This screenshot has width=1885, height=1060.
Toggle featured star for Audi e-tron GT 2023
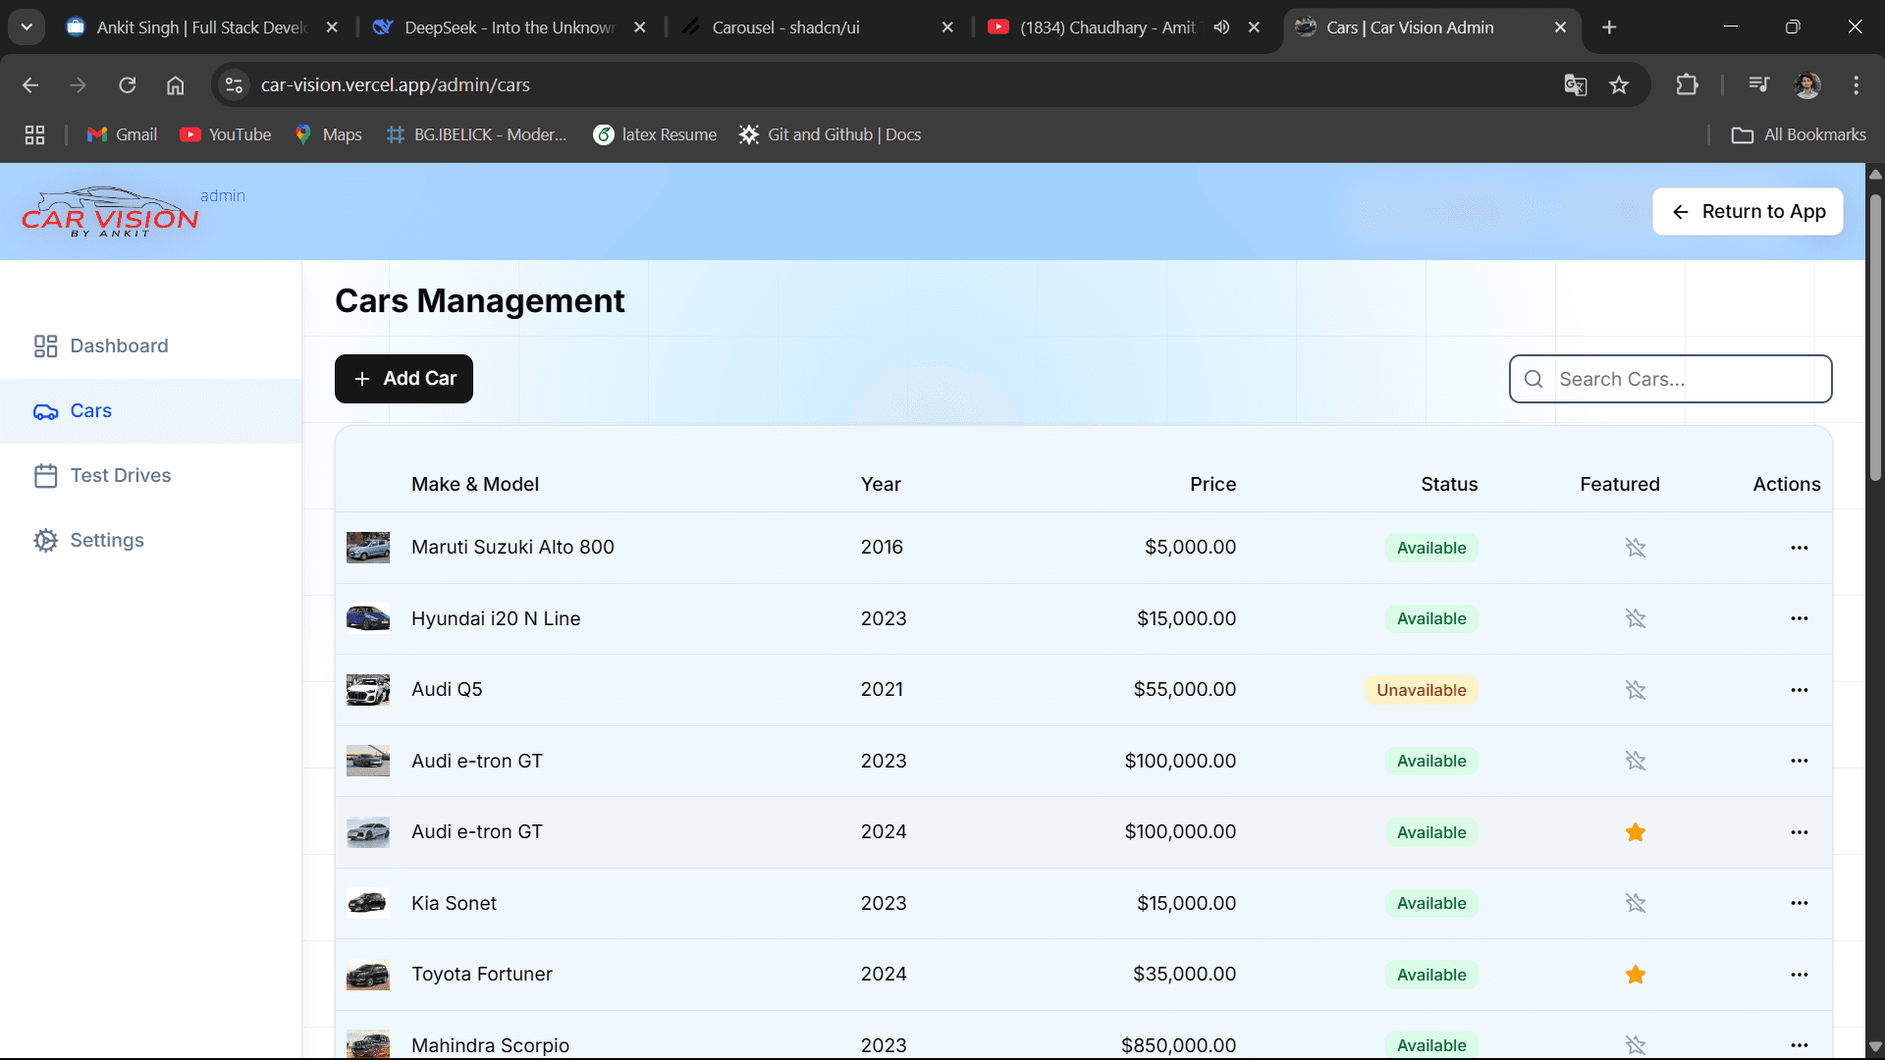point(1635,761)
